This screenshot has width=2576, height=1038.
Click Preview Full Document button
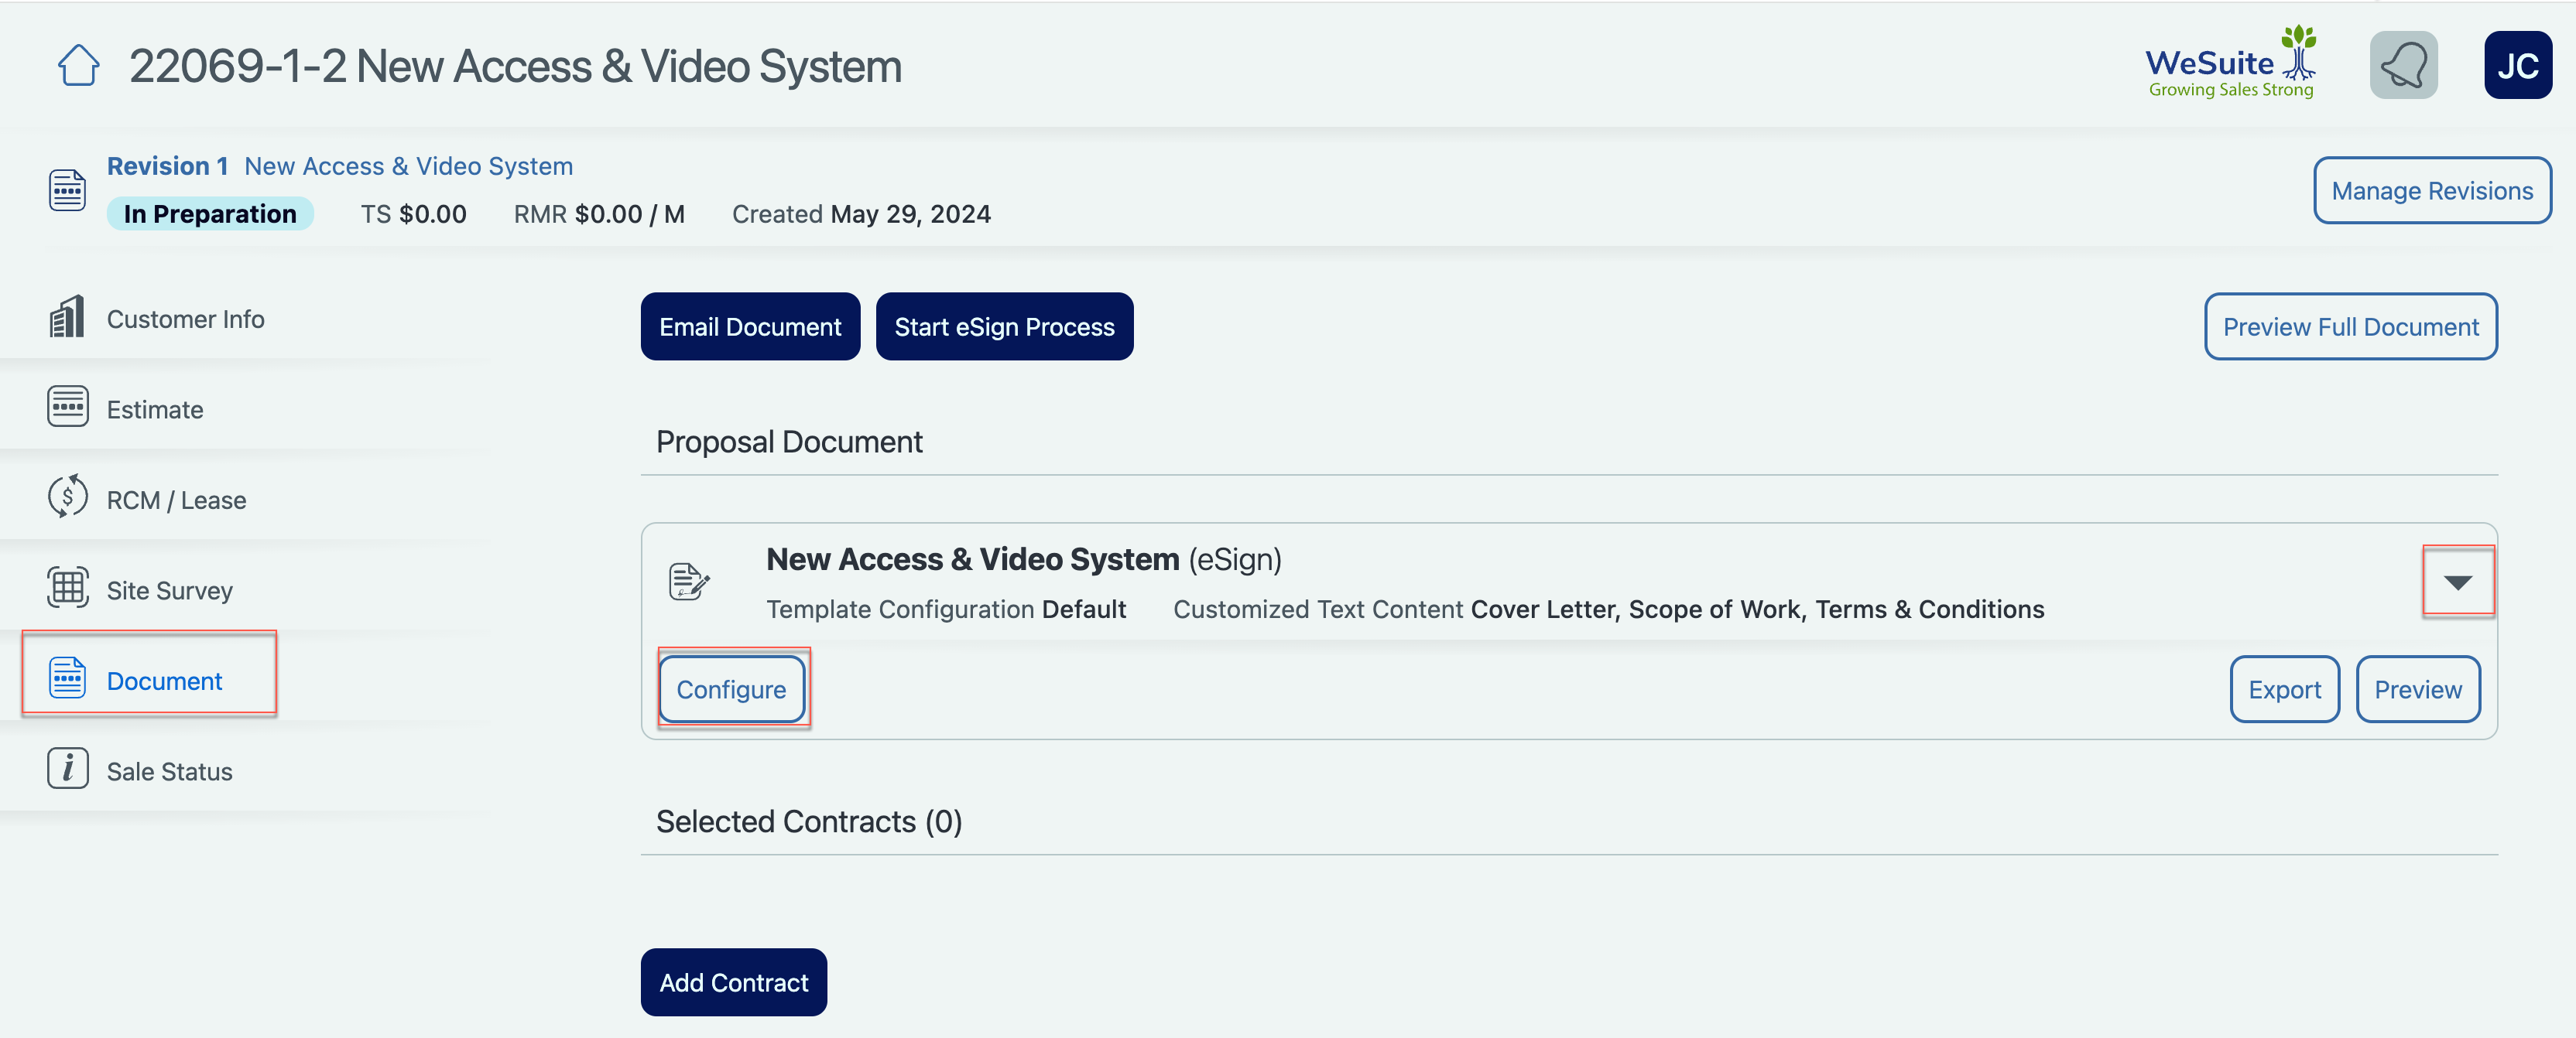[x=2350, y=326]
